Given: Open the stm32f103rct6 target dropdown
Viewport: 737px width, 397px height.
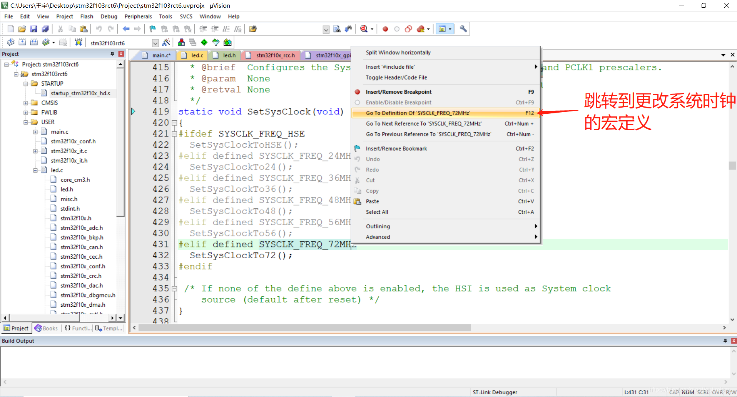Looking at the screenshot, I should pyautogui.click(x=155, y=43).
